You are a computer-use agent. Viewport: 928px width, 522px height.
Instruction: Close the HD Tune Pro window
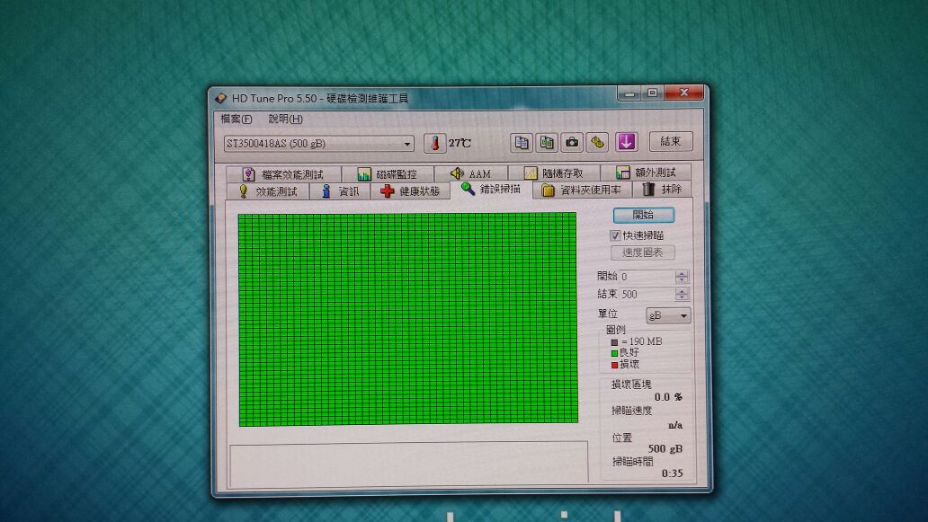tap(684, 93)
